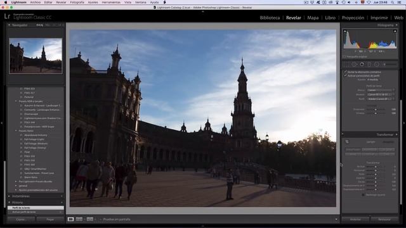Select the Red Eye correction tool
The width and height of the screenshot is (406, 228).
click(362, 64)
